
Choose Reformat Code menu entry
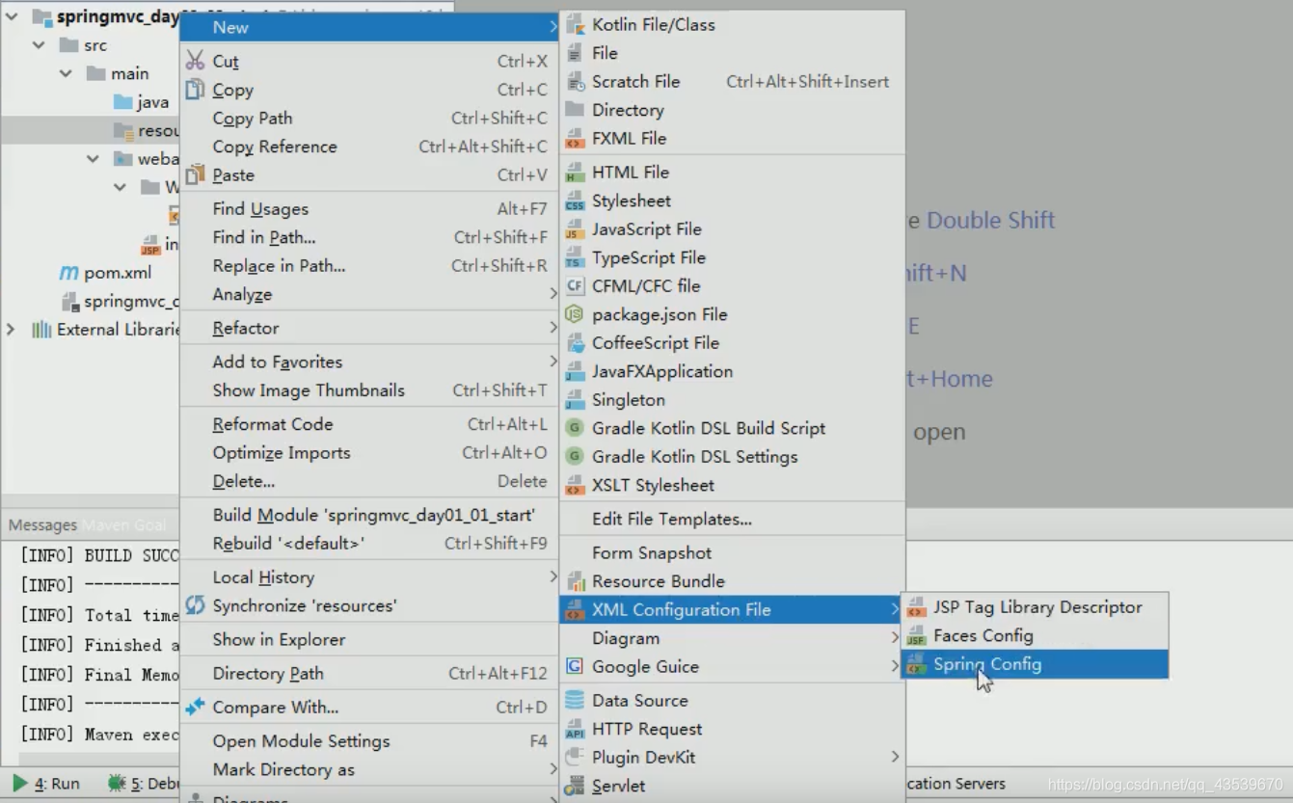pyautogui.click(x=369, y=424)
